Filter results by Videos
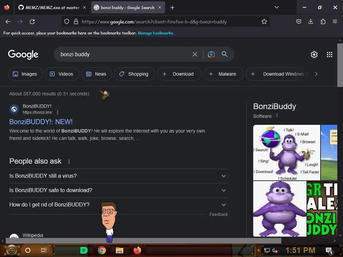Image resolution: width=343 pixels, height=257 pixels. pos(62,74)
